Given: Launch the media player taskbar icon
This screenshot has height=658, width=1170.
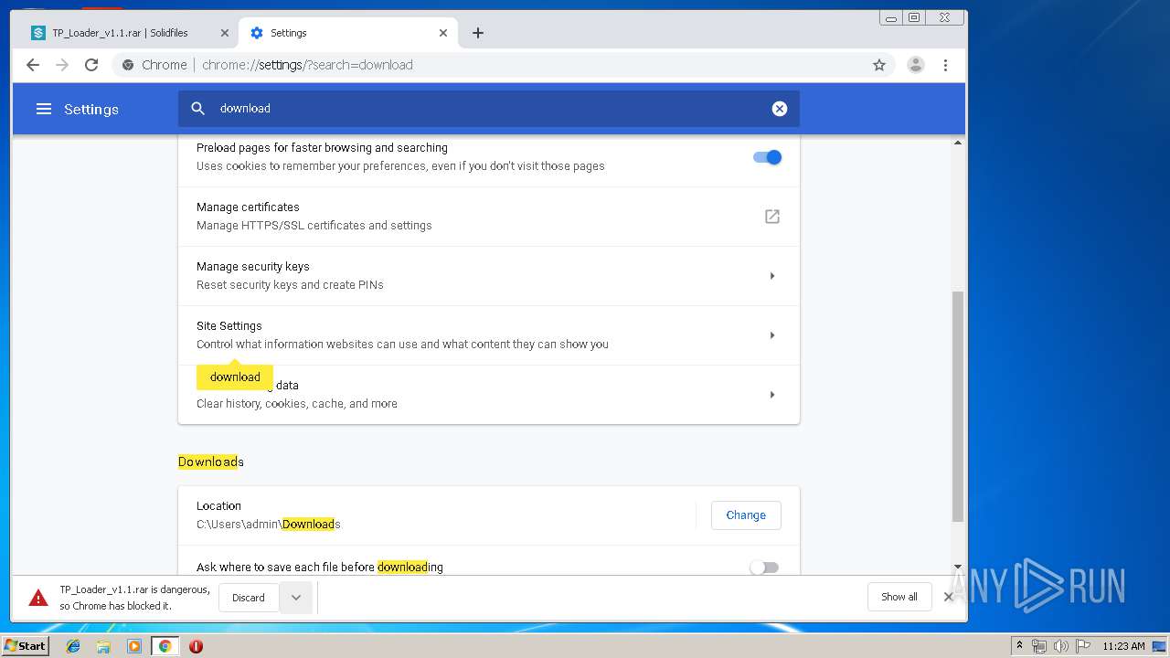Looking at the screenshot, I should click(x=134, y=646).
